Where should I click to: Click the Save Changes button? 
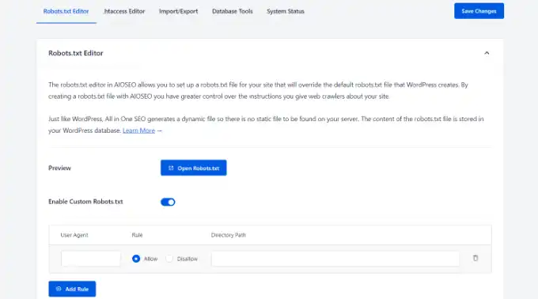pos(479,11)
